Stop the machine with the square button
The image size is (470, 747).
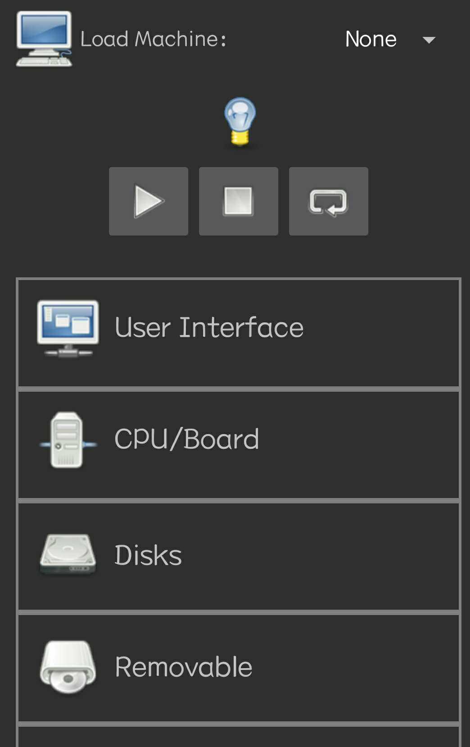click(x=239, y=201)
